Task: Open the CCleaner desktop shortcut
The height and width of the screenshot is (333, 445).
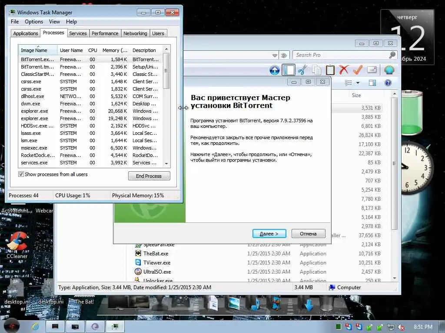Action: [x=17, y=245]
